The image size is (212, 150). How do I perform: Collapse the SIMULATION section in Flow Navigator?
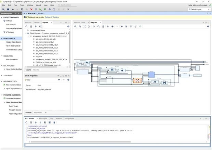tap(1, 56)
